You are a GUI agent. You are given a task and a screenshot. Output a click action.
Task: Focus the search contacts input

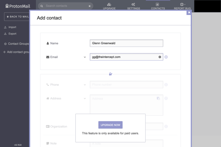tap(66, 6)
